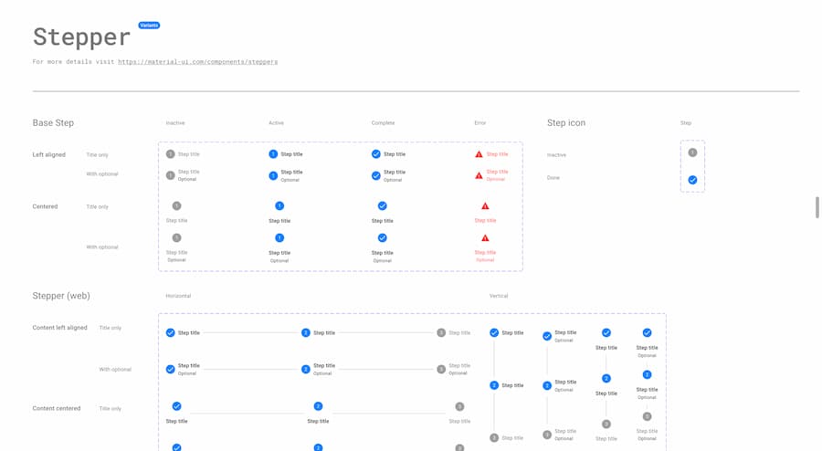Click error triangle in Centered With optional row

[x=485, y=238]
